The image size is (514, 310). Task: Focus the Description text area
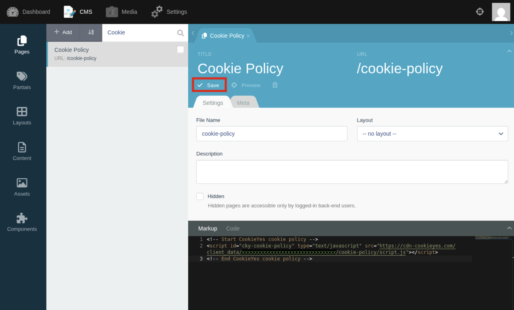352,172
